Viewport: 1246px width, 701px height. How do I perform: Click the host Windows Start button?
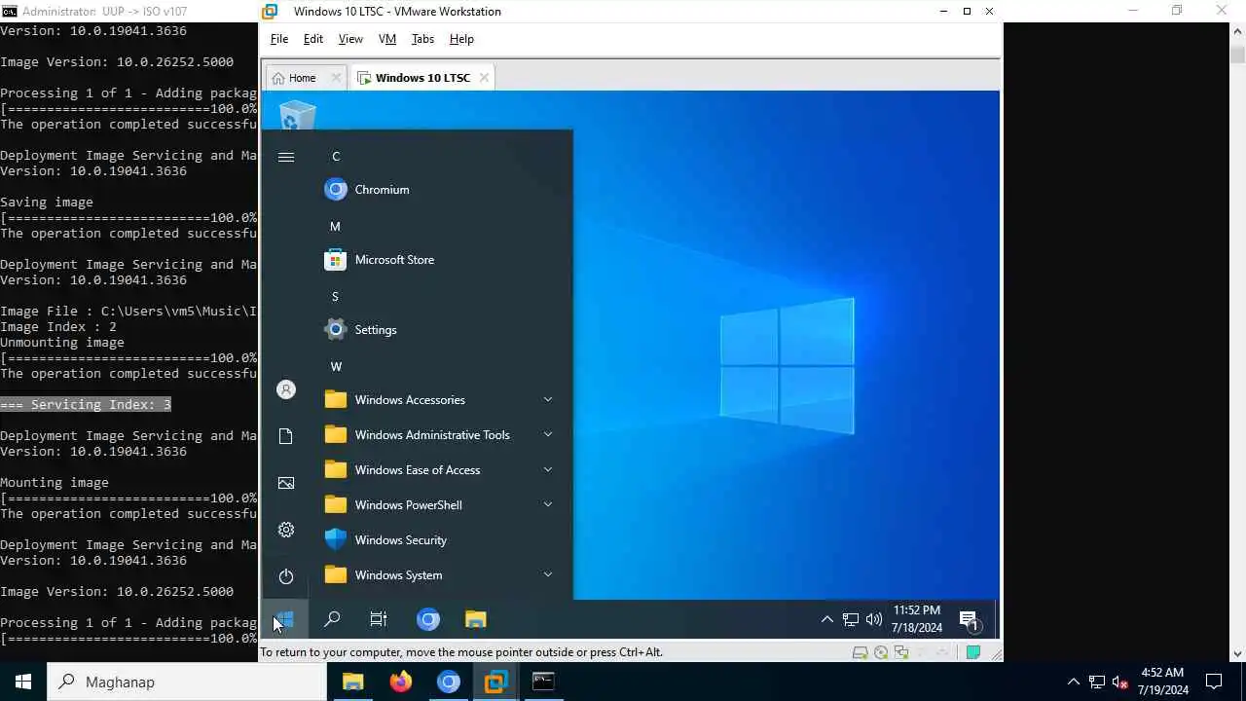tap(23, 682)
